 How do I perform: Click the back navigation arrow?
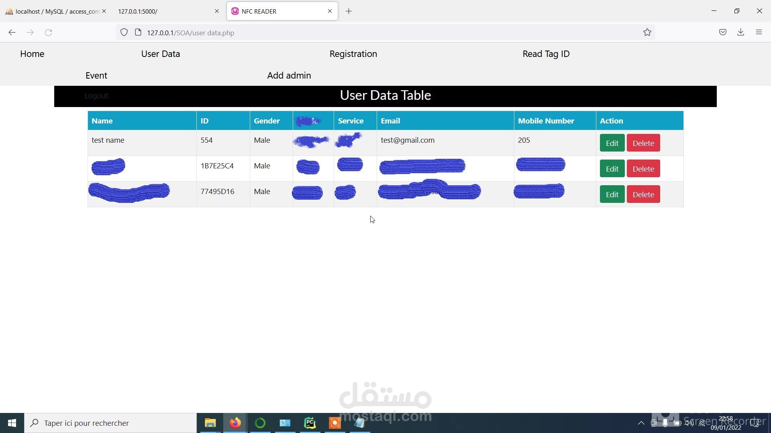[x=12, y=32]
